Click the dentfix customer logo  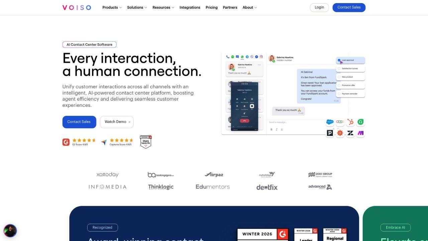(x=267, y=187)
